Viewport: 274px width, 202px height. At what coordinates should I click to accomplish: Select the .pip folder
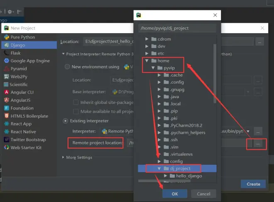click(171, 111)
